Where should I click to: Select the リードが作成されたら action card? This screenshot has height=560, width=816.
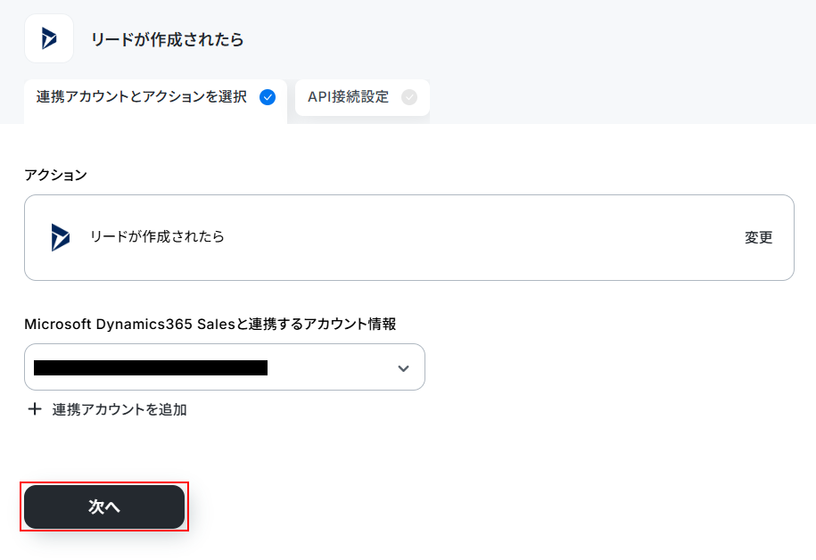[x=409, y=238]
